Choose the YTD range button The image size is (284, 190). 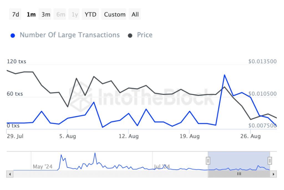(x=90, y=14)
